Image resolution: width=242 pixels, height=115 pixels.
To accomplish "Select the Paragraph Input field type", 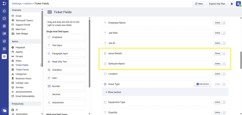I will point(66,54).
